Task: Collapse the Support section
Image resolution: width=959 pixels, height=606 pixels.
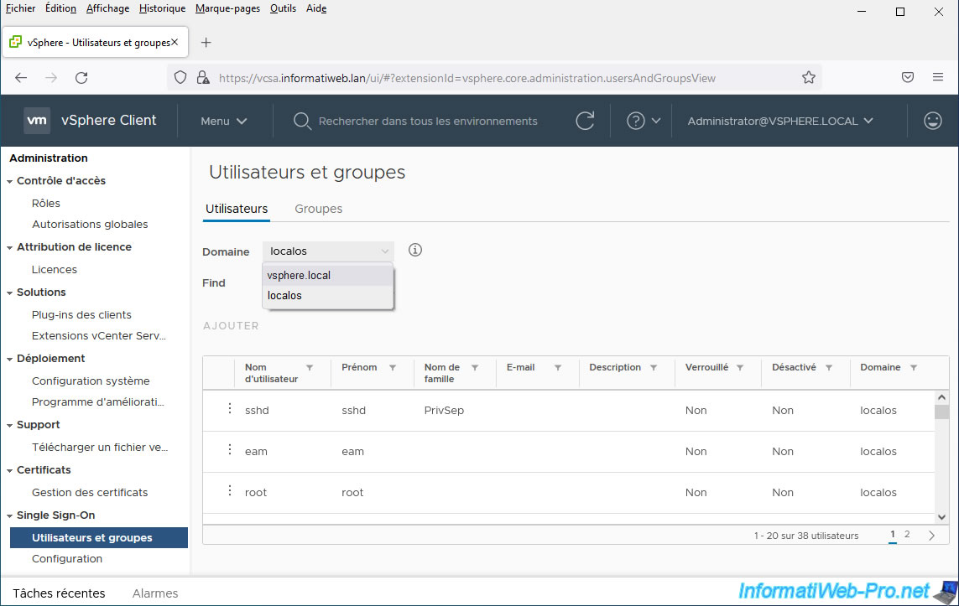Action: click(x=10, y=426)
